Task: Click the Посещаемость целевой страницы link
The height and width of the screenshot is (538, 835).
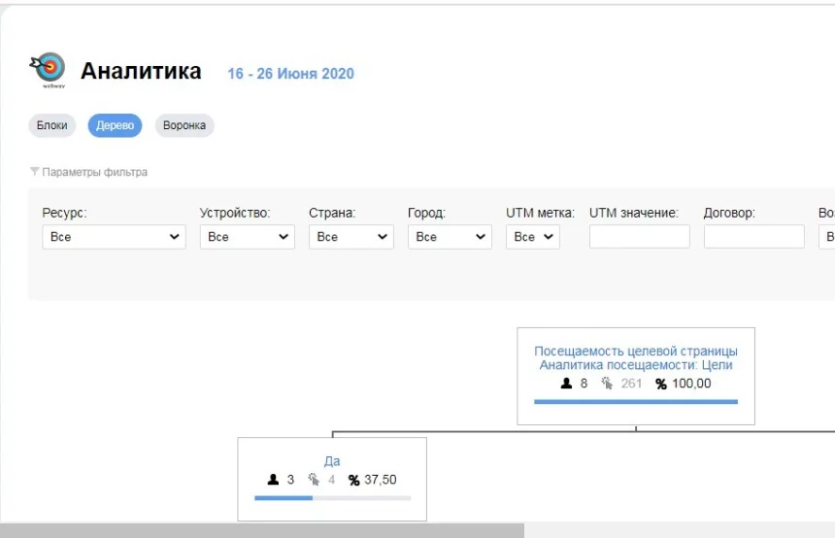Action: pyautogui.click(x=635, y=351)
